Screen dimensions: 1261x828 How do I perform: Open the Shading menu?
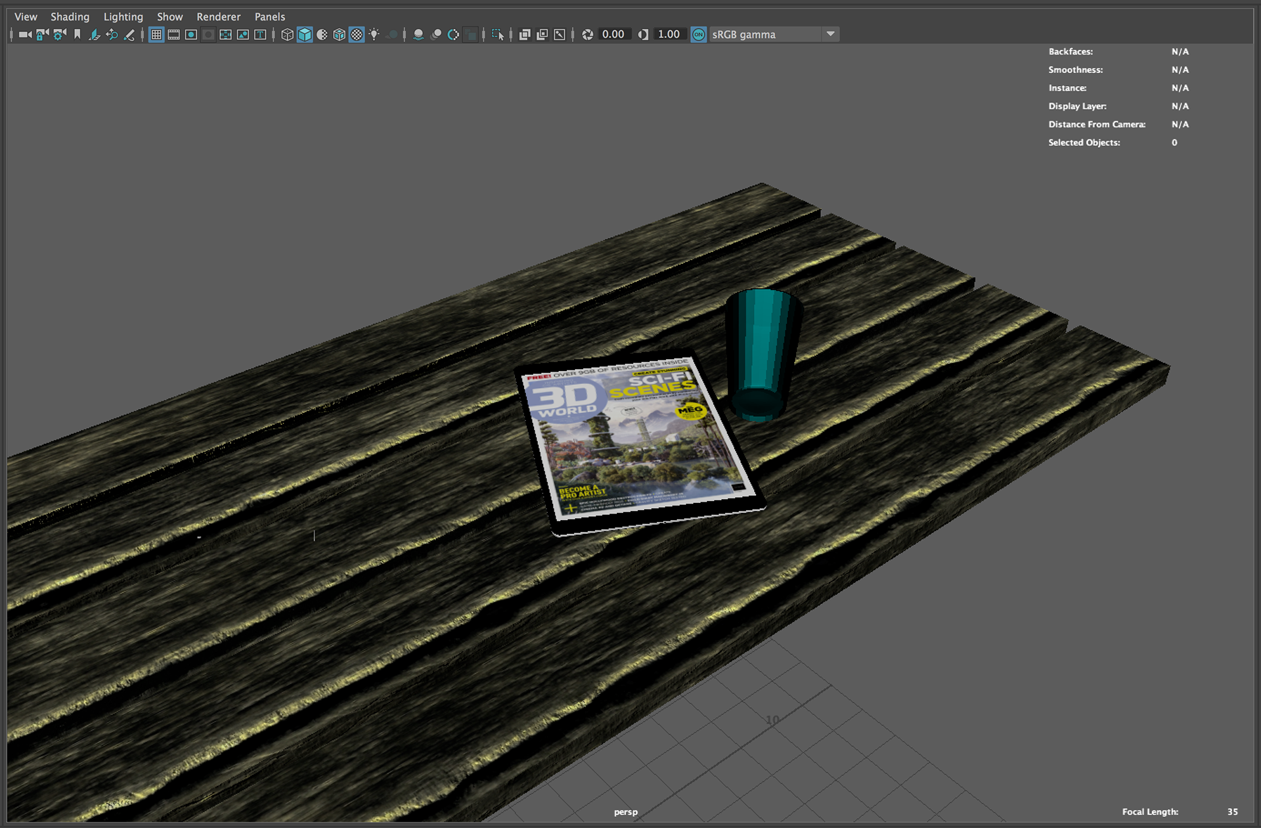click(70, 16)
